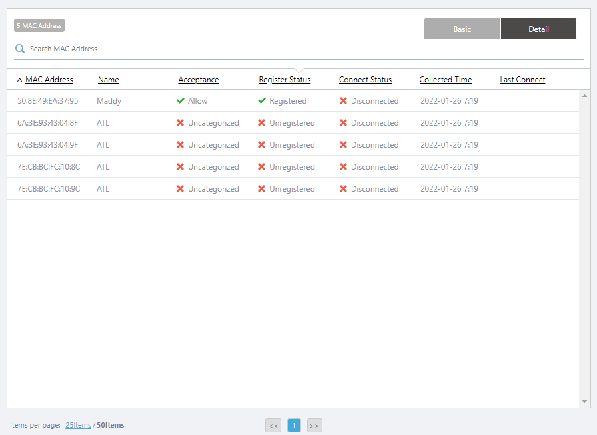The height and width of the screenshot is (435, 597).
Task: Set 25 items per page
Action: tap(78, 425)
